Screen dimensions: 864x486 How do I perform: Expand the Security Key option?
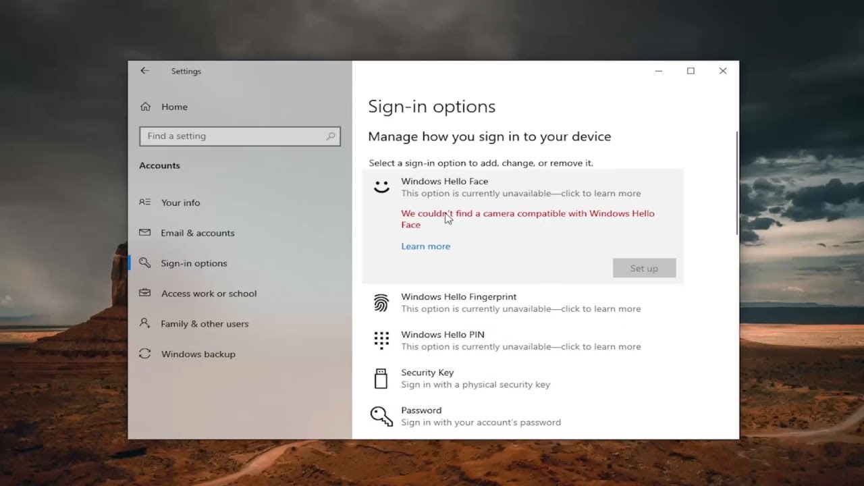[x=522, y=378]
